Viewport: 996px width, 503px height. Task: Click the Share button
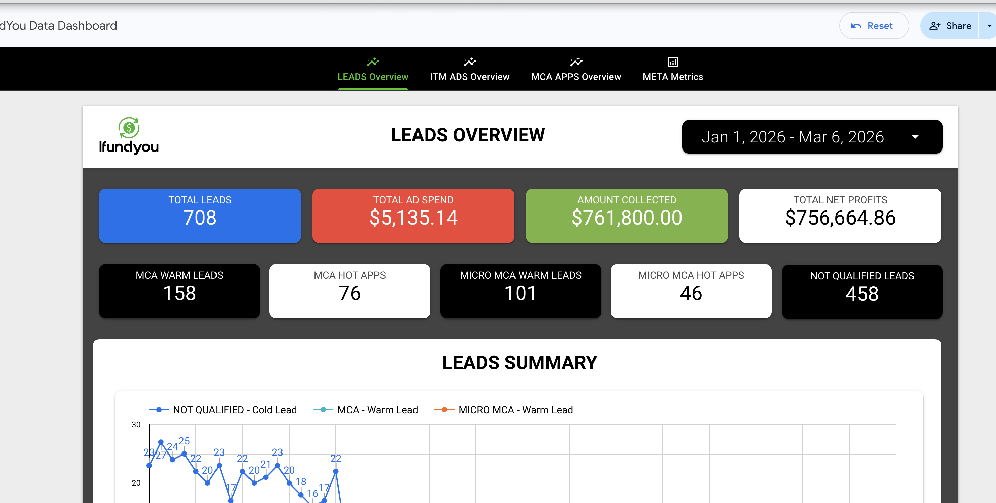coord(950,26)
